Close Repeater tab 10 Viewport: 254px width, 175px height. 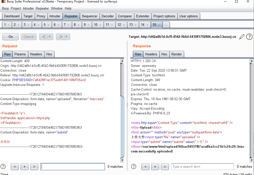[x=100, y=25]
